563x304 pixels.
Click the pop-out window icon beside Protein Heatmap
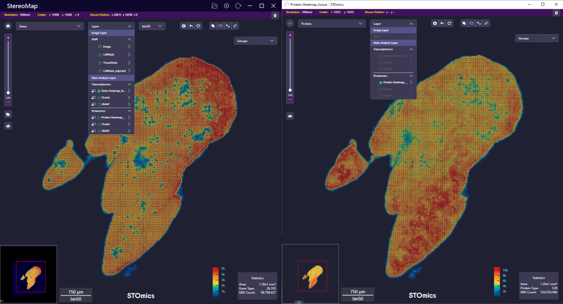pos(93,118)
